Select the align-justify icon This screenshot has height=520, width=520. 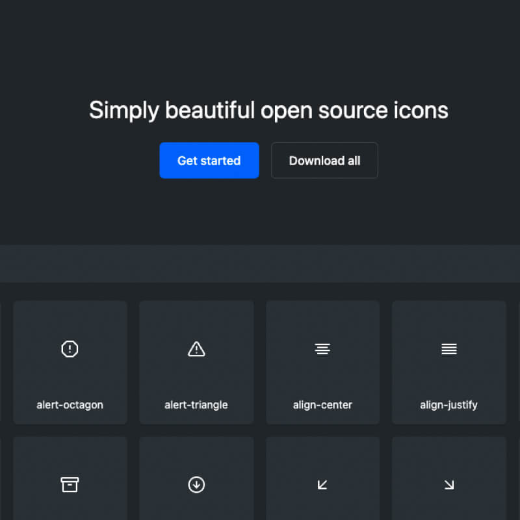tap(449, 349)
